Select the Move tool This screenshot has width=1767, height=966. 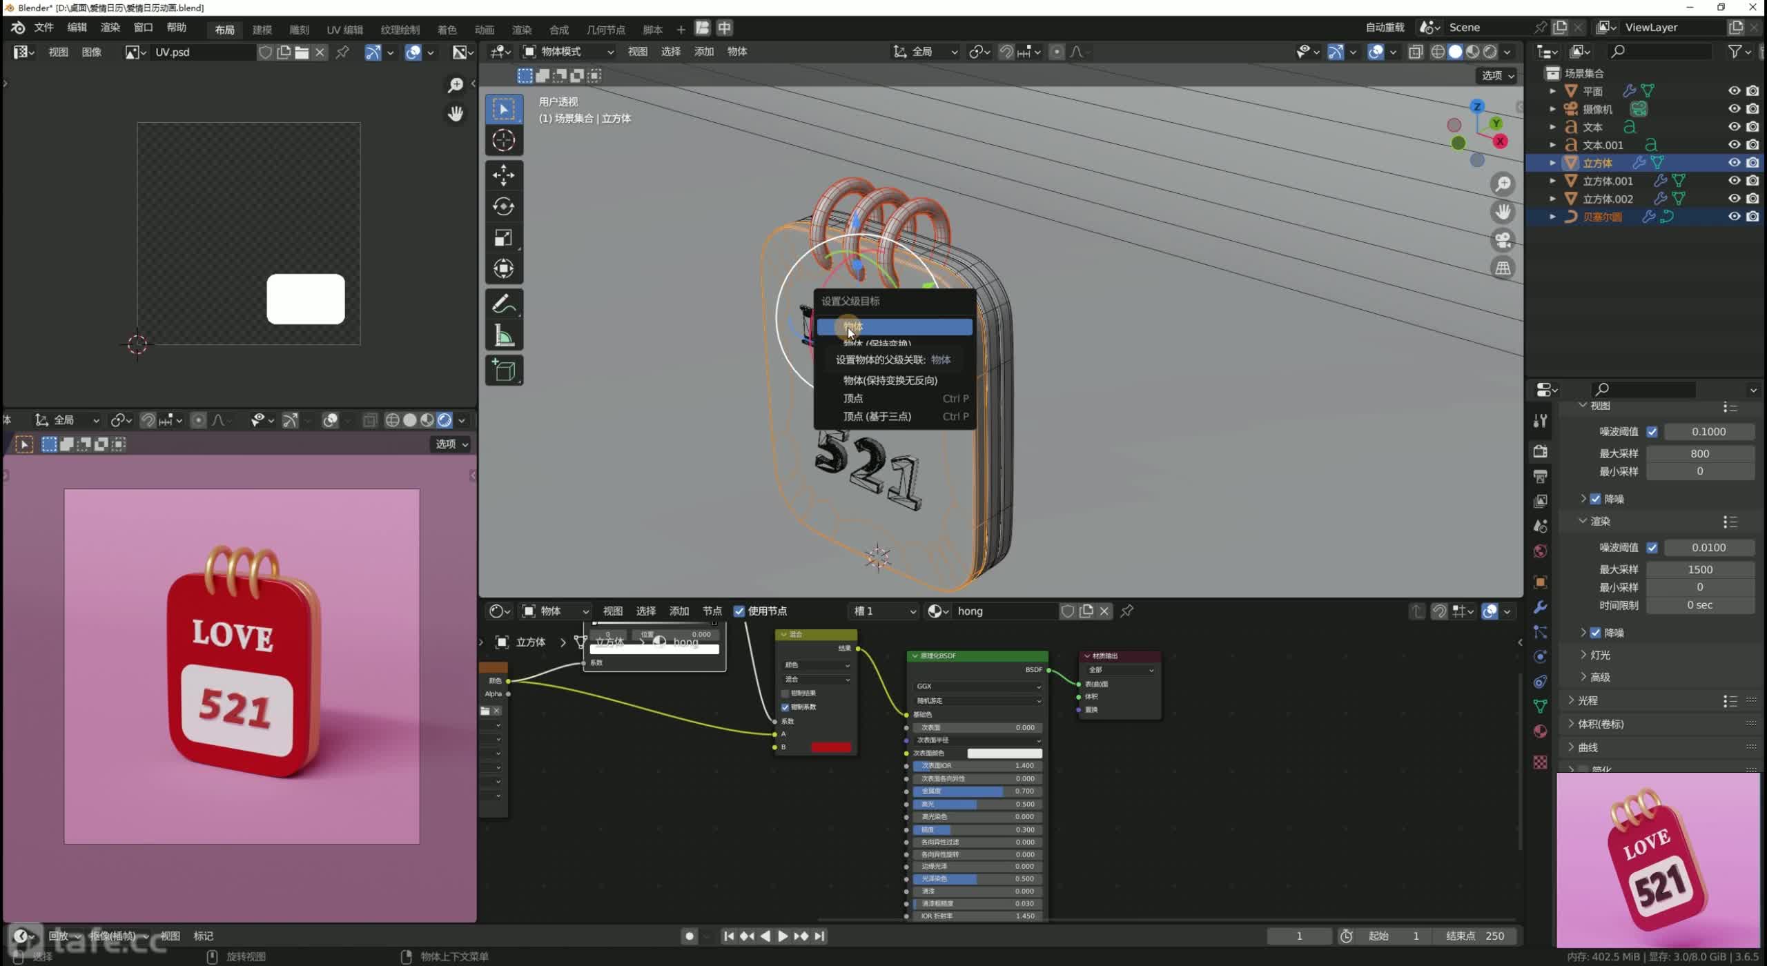504,175
